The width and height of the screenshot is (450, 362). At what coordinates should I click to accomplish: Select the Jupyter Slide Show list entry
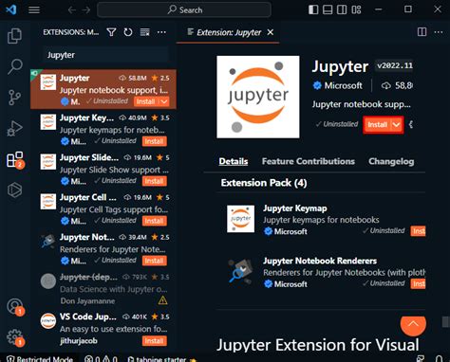(x=103, y=169)
